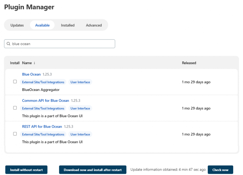Click Install without restart button
This screenshot has width=243, height=175.
26,170
